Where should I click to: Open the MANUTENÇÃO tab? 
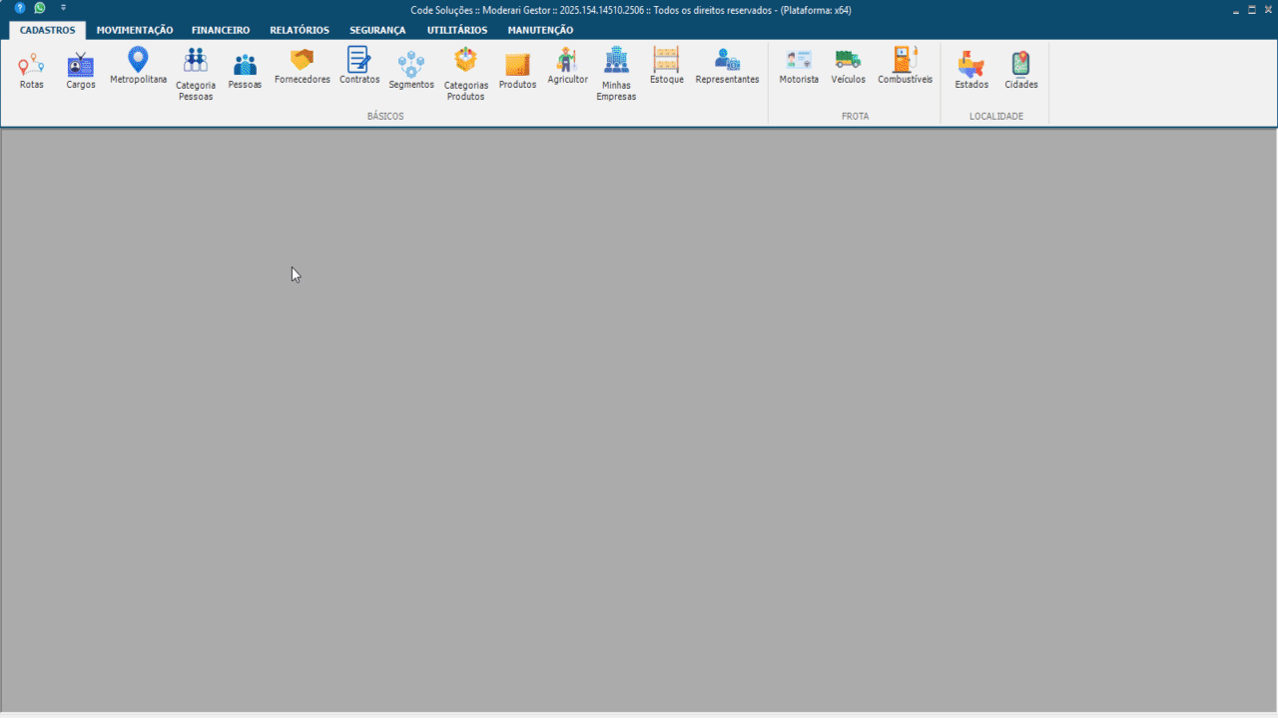tap(540, 30)
